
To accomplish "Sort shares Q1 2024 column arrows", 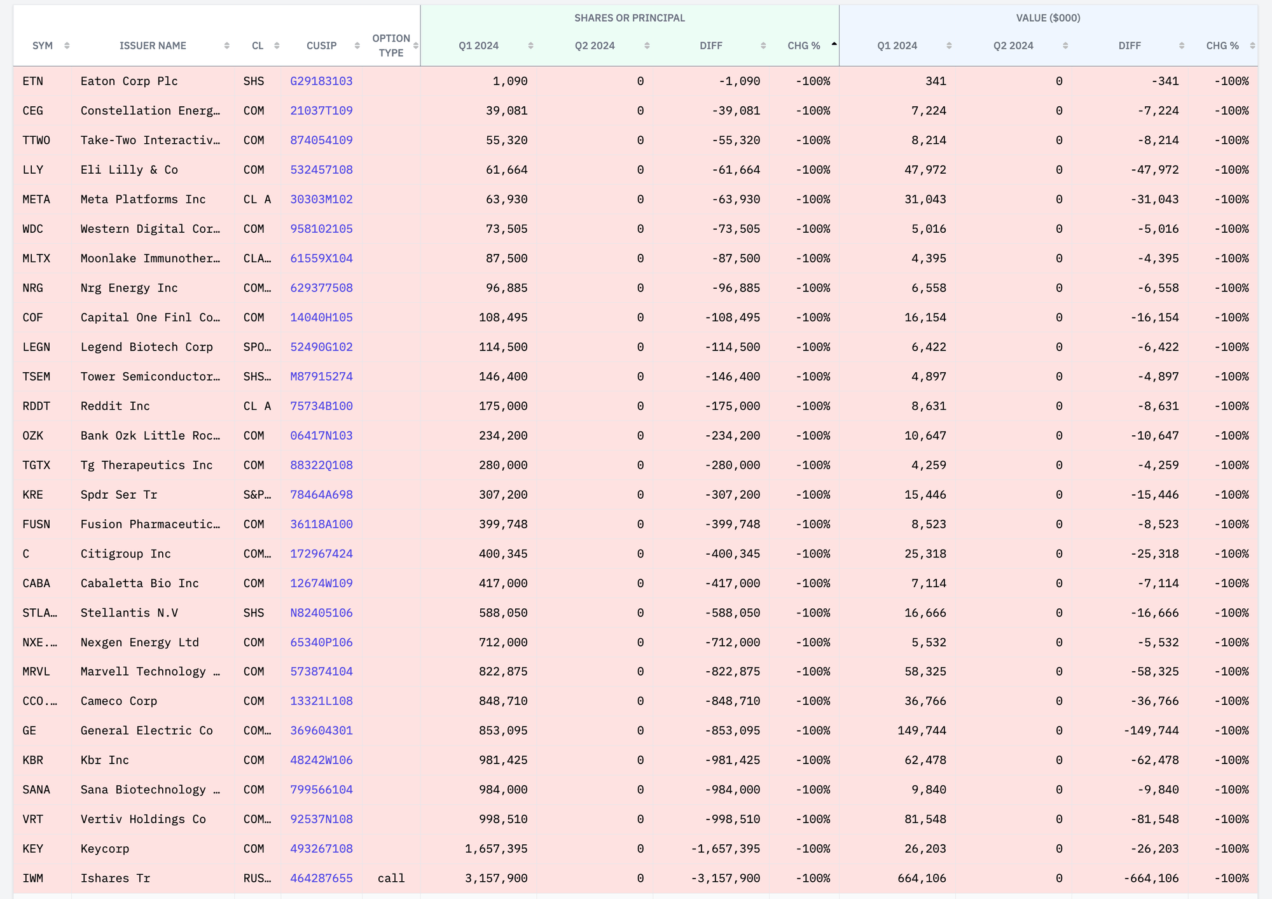I will coord(530,46).
